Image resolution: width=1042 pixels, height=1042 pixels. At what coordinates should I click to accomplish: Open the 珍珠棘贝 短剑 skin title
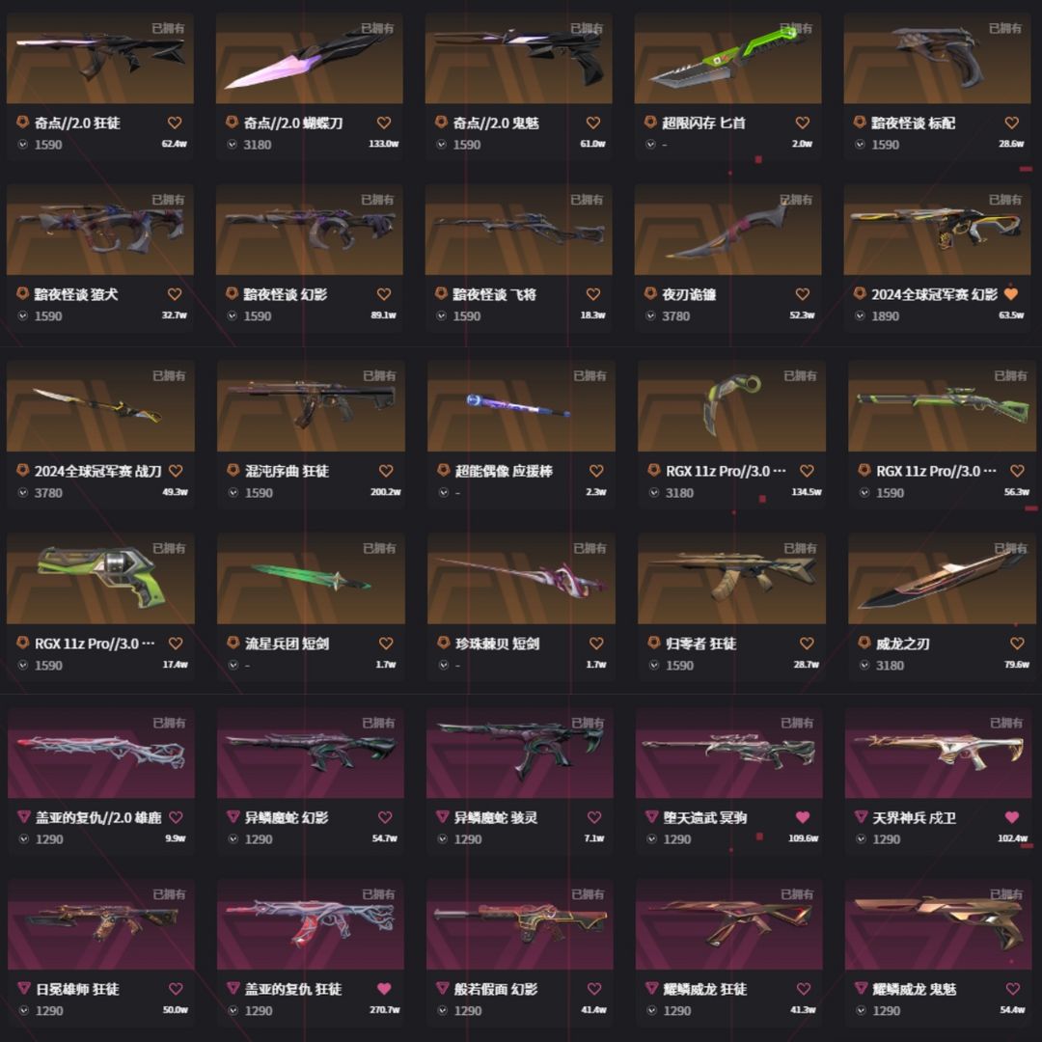pyautogui.click(x=497, y=644)
